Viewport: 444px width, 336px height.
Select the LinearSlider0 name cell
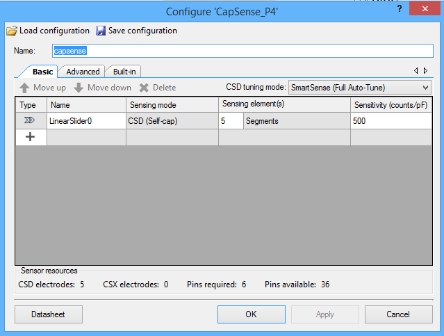tap(86, 121)
